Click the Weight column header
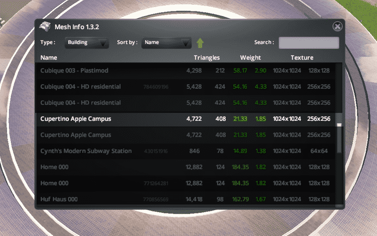The width and height of the screenshot is (377, 236). tap(250, 58)
